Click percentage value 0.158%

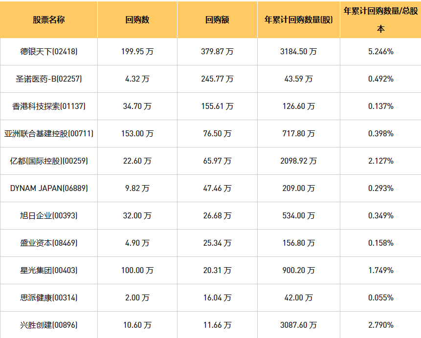381,243
